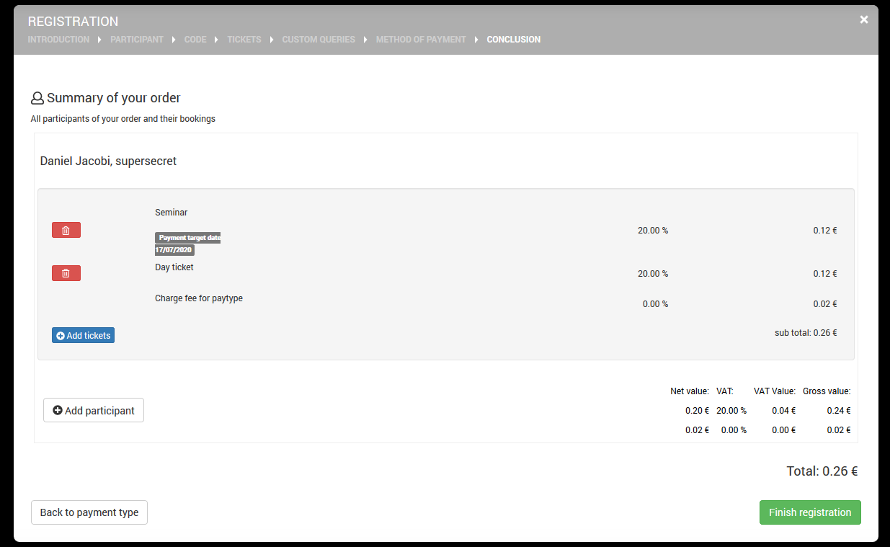
Task: Go back to payment type
Action: (89, 512)
